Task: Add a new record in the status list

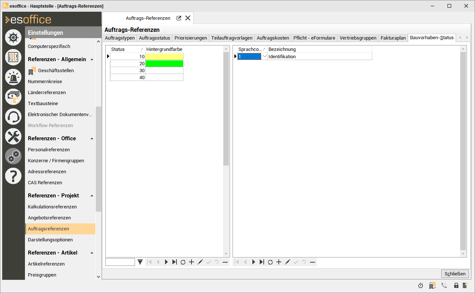Action: click(191, 262)
